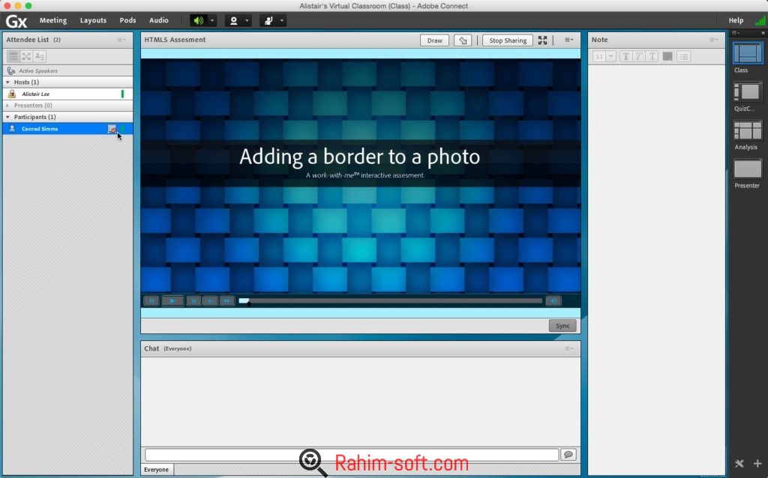This screenshot has width=768, height=478.
Task: Open the Note pod options menu
Action: 714,40
